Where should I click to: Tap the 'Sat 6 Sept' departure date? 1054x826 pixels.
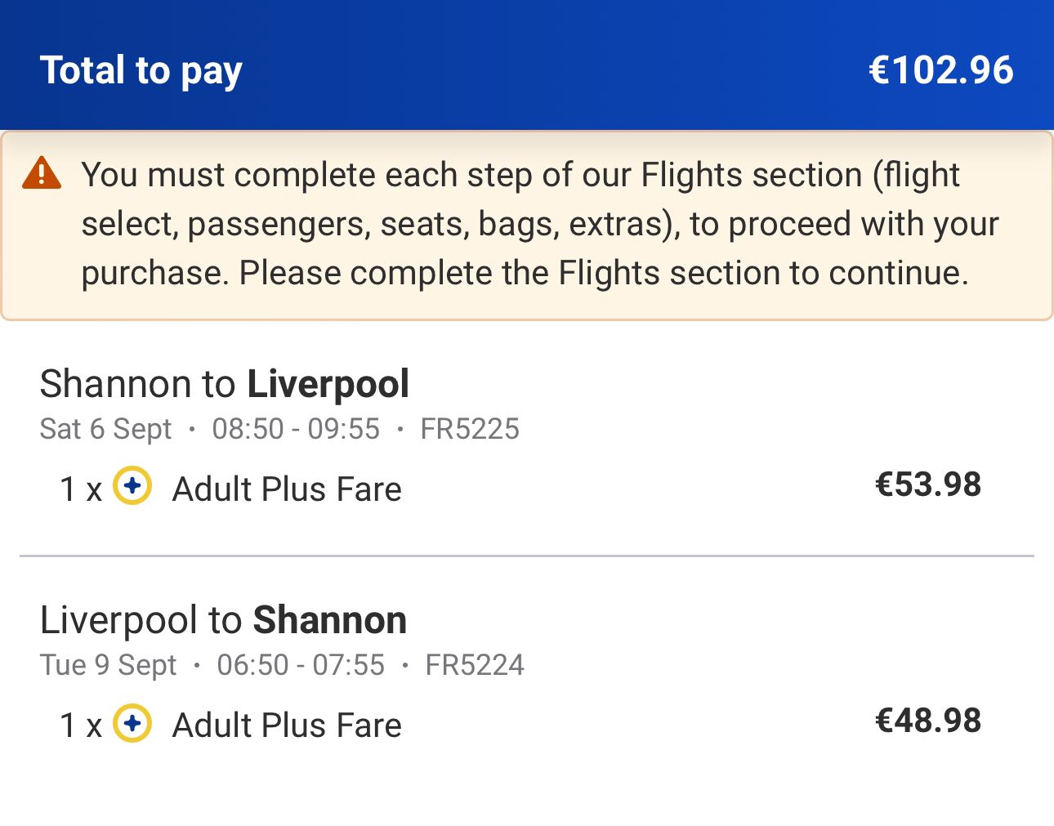click(x=106, y=429)
